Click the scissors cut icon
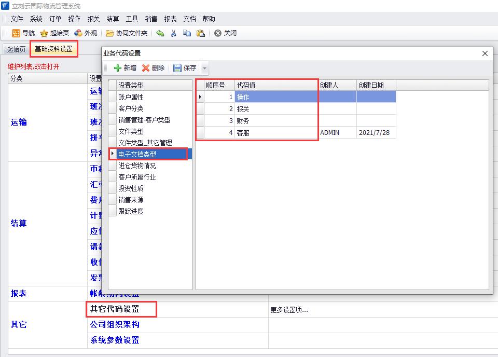 coord(174,33)
